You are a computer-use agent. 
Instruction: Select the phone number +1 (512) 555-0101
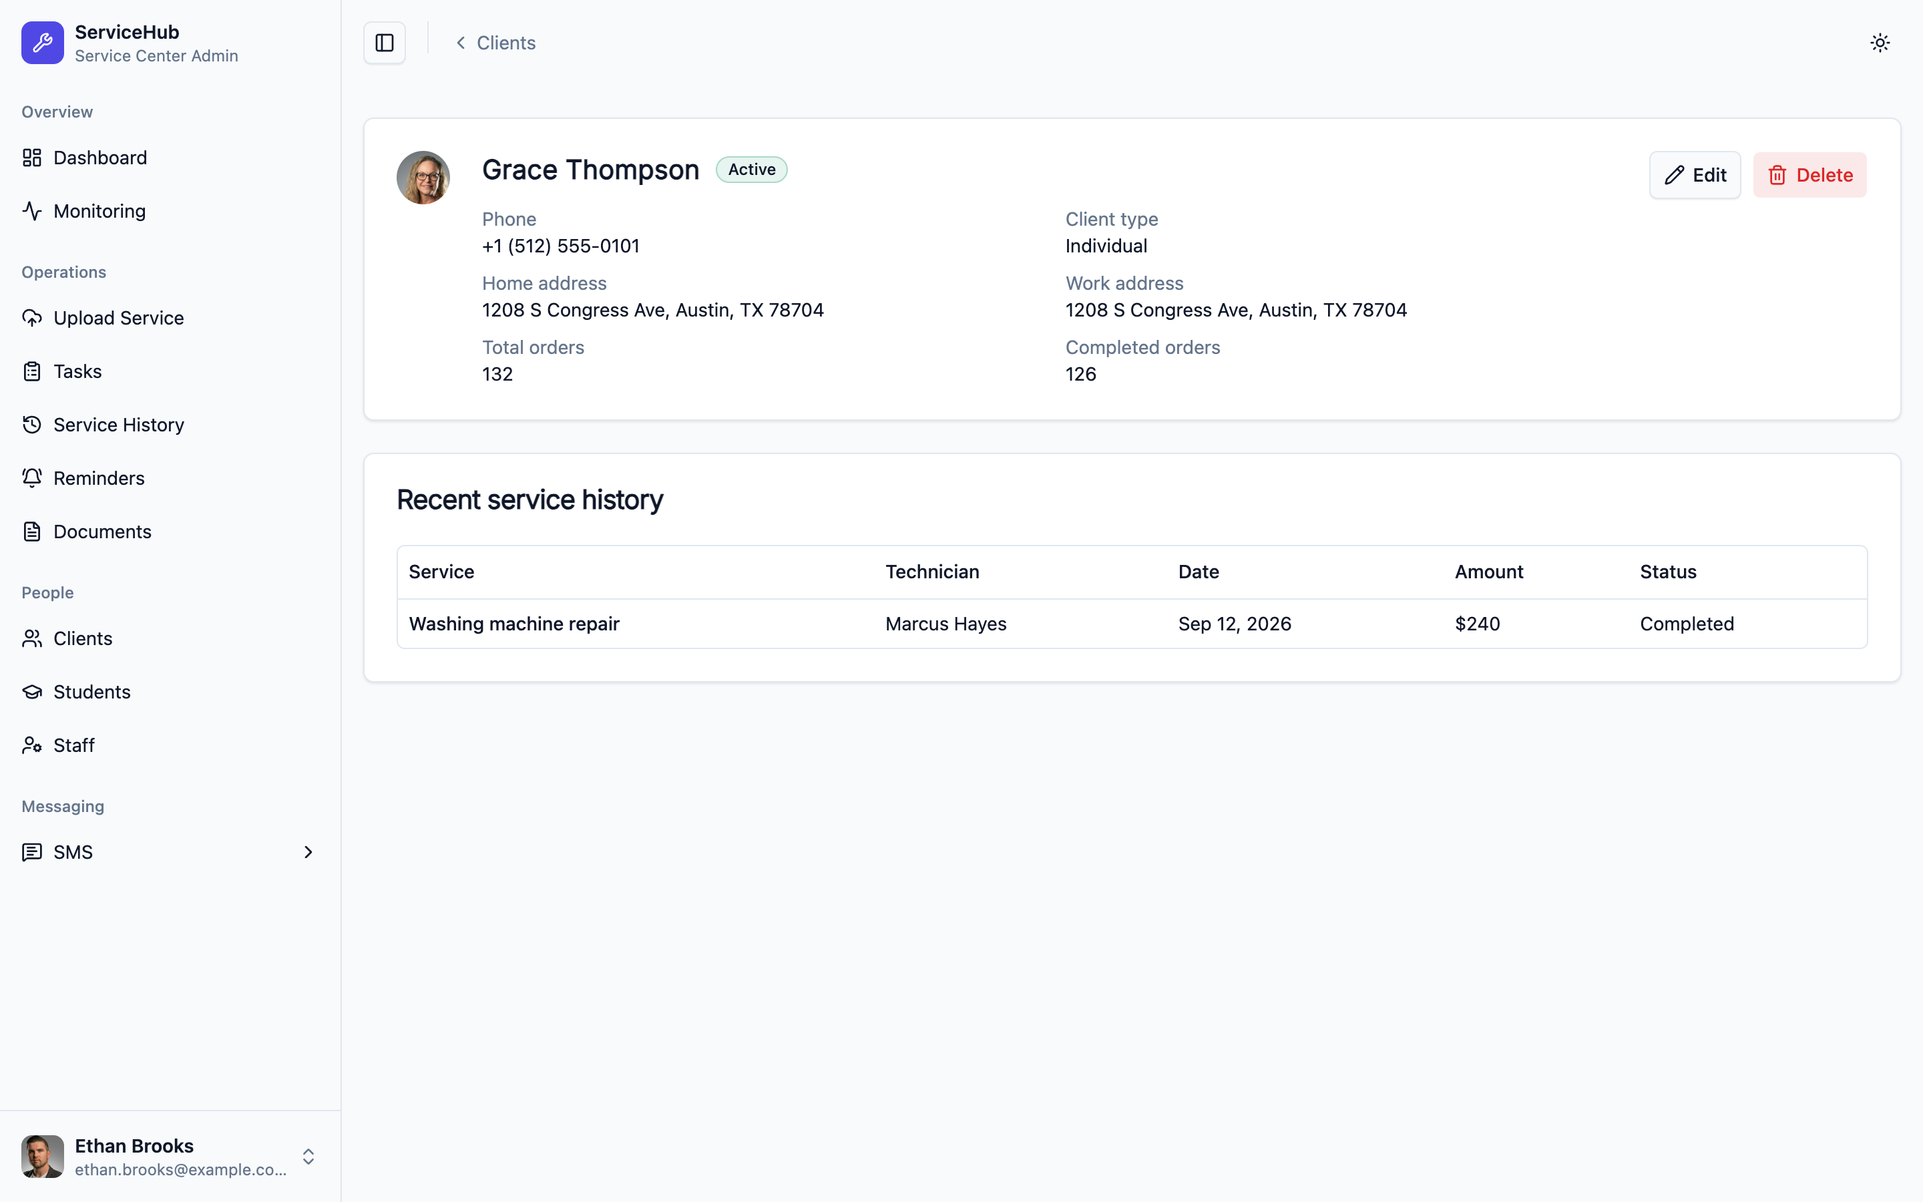coord(561,246)
